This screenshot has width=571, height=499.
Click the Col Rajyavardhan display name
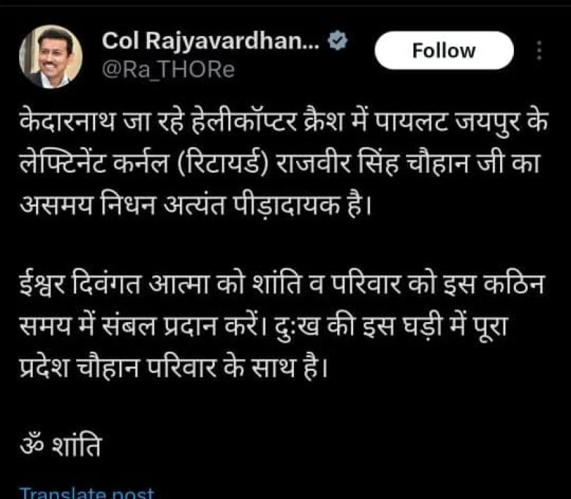(211, 41)
